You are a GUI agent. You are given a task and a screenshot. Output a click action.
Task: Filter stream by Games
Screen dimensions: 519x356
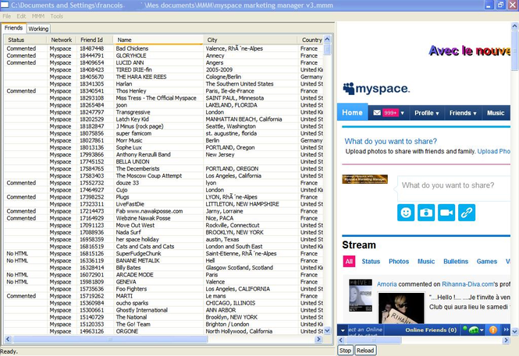(x=487, y=261)
